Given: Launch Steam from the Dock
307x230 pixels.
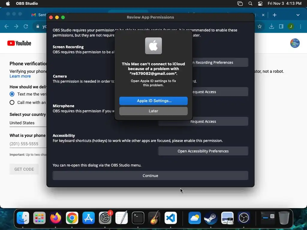Looking at the screenshot, I should pos(211,218).
